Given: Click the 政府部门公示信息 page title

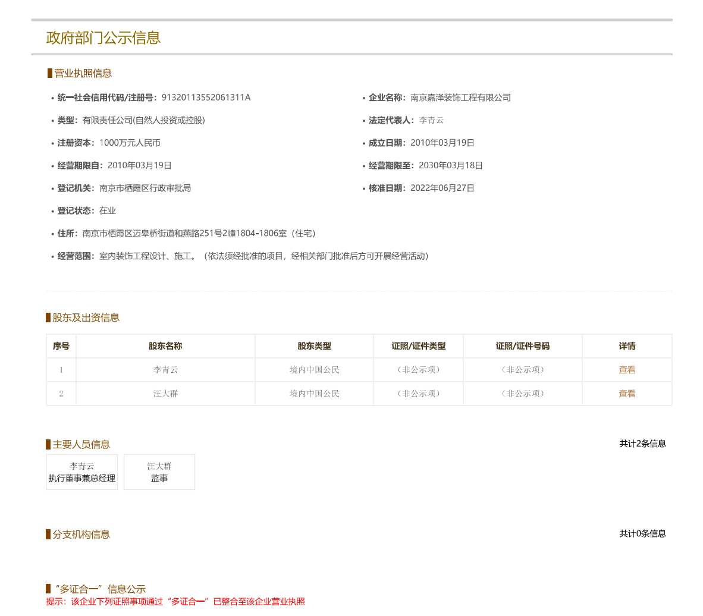Looking at the screenshot, I should (x=103, y=38).
